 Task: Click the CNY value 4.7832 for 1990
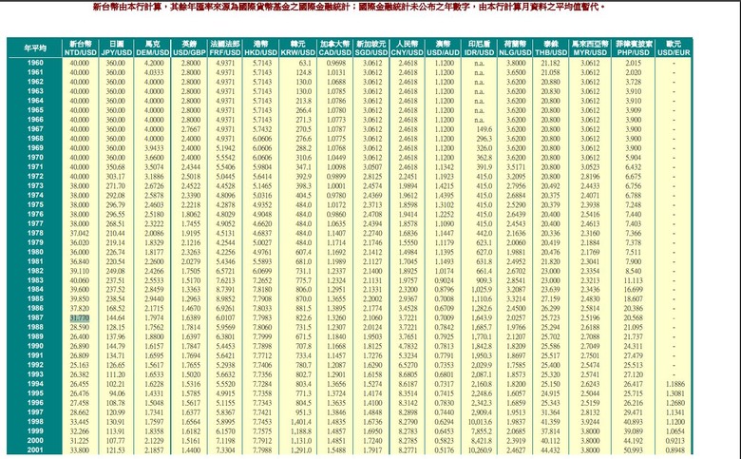408,347
